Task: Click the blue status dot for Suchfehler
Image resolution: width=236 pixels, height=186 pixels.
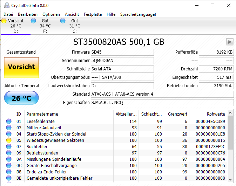Action: (9, 146)
